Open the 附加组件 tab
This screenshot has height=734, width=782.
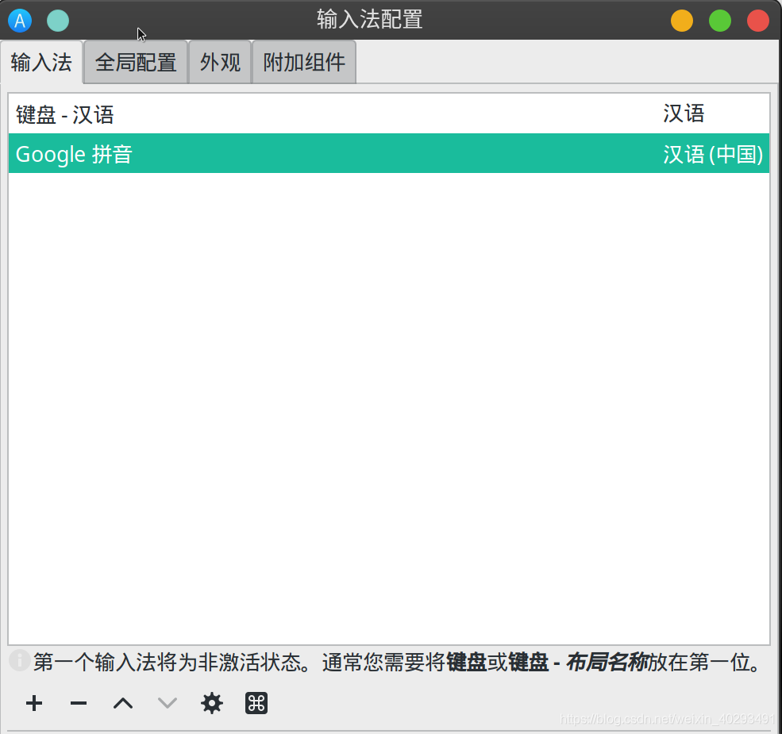[304, 63]
